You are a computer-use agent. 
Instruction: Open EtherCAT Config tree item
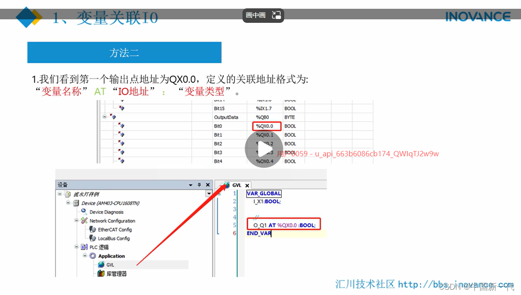115,230
